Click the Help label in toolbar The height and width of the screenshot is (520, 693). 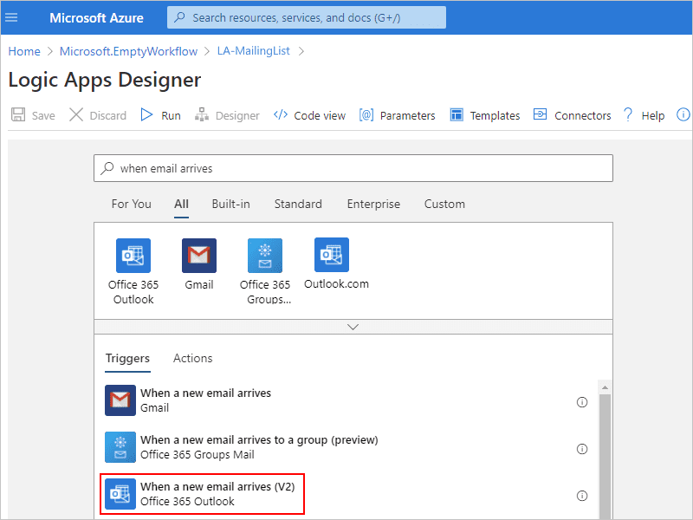coord(653,115)
